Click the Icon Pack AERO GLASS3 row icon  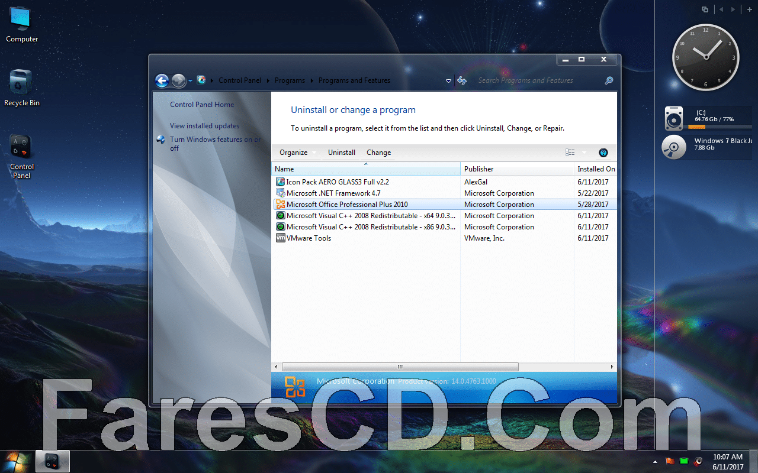pyautogui.click(x=281, y=182)
